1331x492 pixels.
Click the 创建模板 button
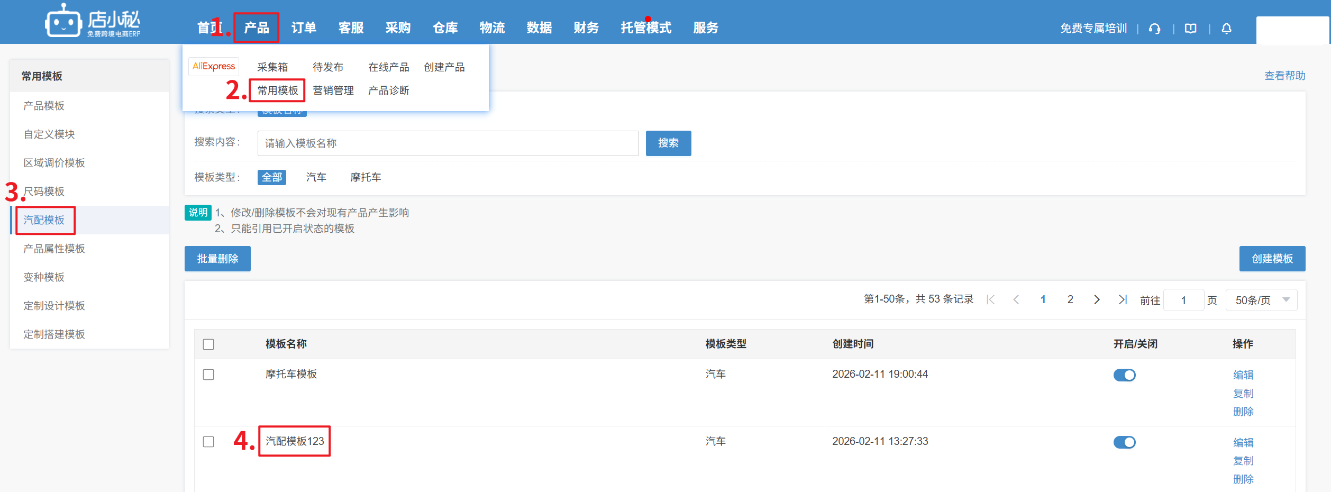click(1272, 259)
